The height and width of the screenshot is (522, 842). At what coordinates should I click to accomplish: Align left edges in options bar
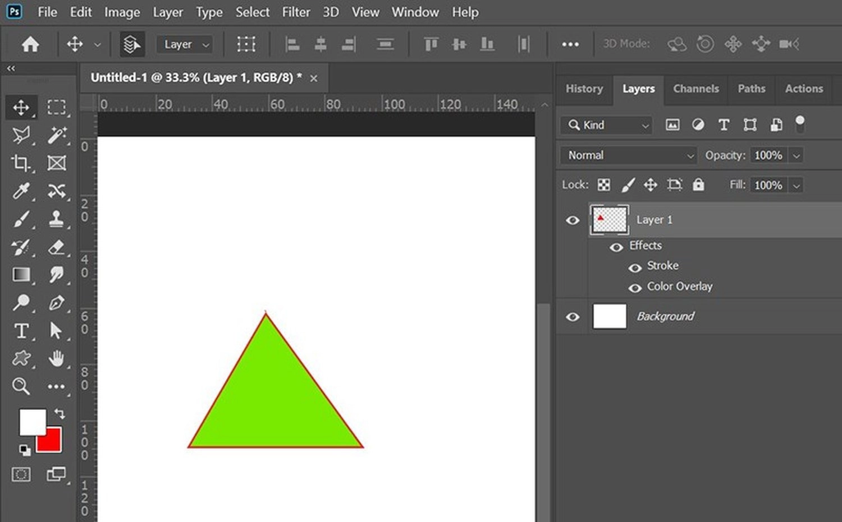(292, 44)
